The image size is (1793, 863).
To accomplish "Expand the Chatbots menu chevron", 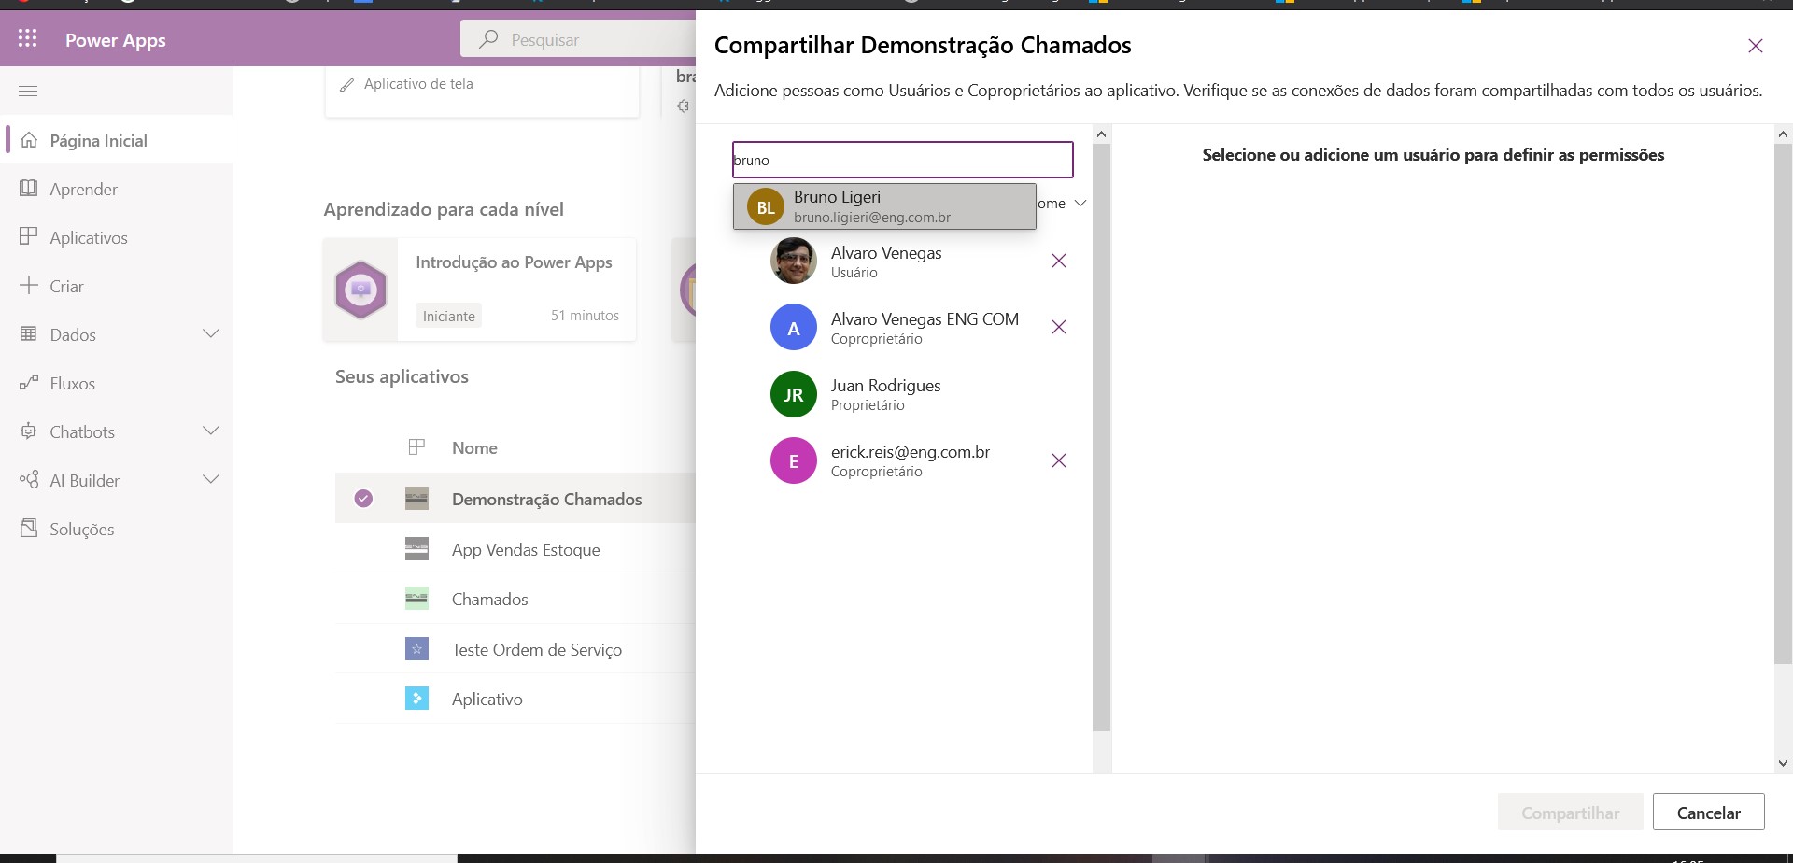I will pyautogui.click(x=211, y=431).
